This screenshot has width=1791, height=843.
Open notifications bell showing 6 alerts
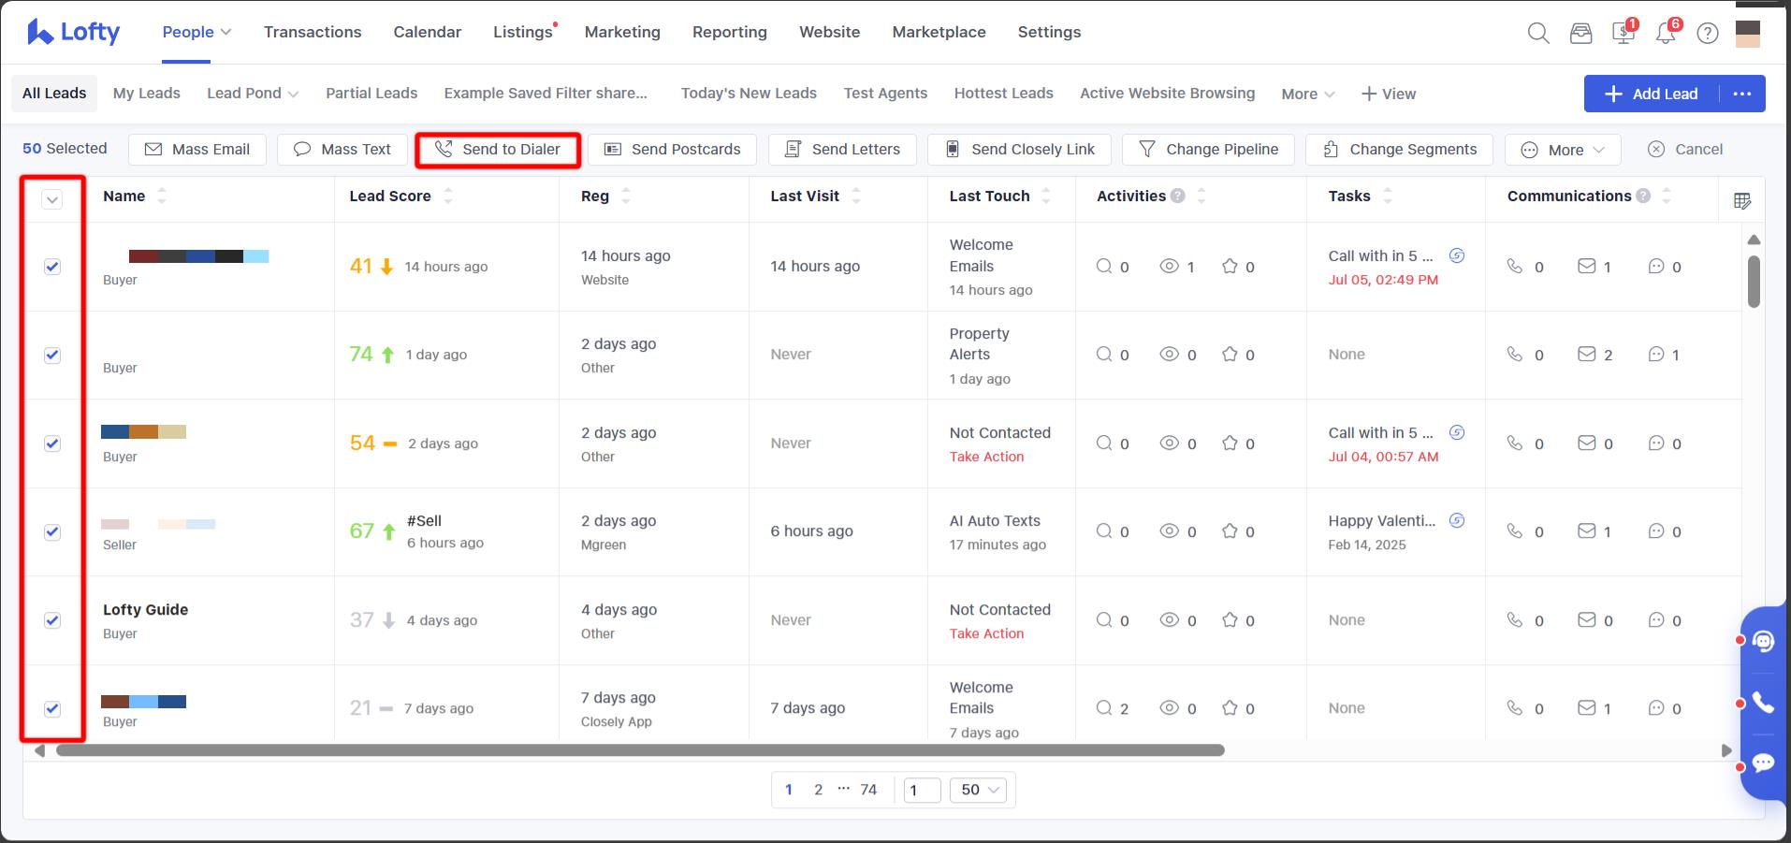1665,32
